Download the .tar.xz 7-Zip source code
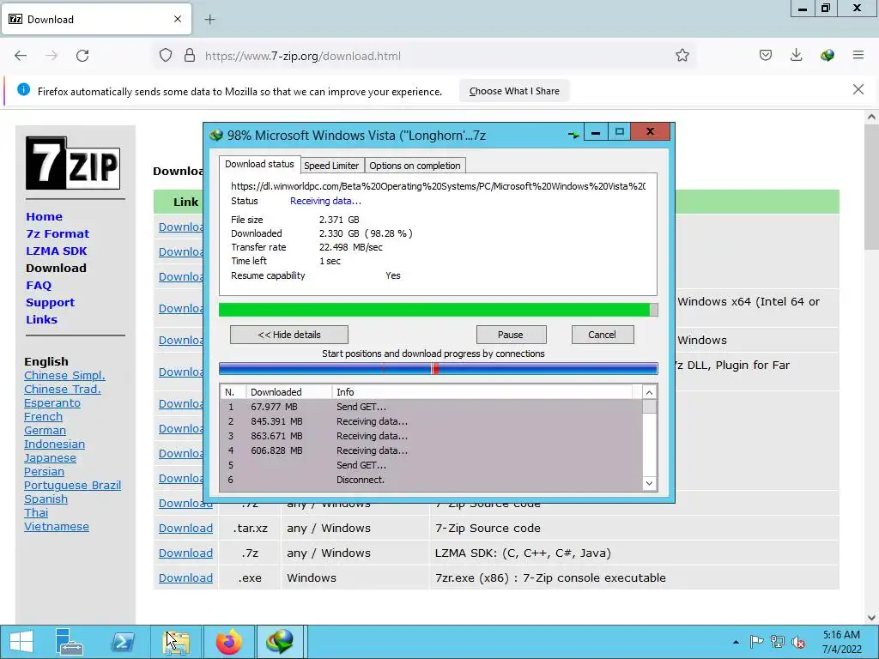Screen dimensions: 879x659 pyautogui.click(x=185, y=529)
